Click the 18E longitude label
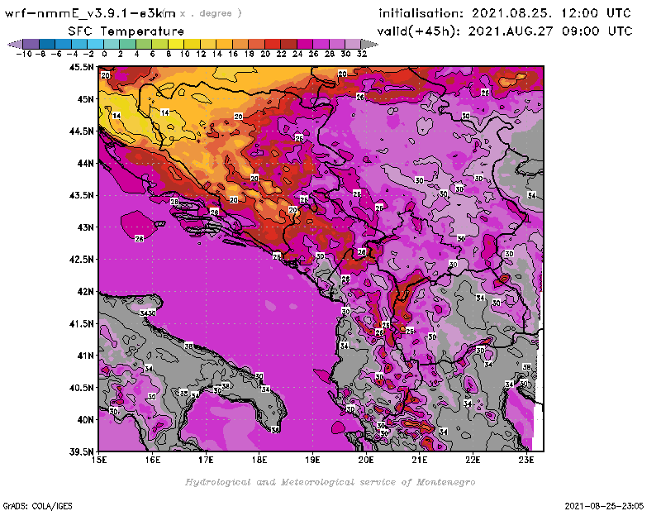Screen dimensions: 661x511 (259, 460)
